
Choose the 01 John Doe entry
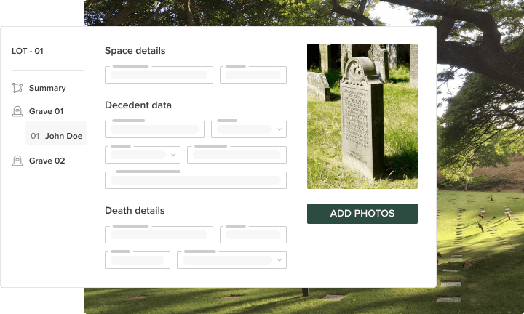click(56, 136)
